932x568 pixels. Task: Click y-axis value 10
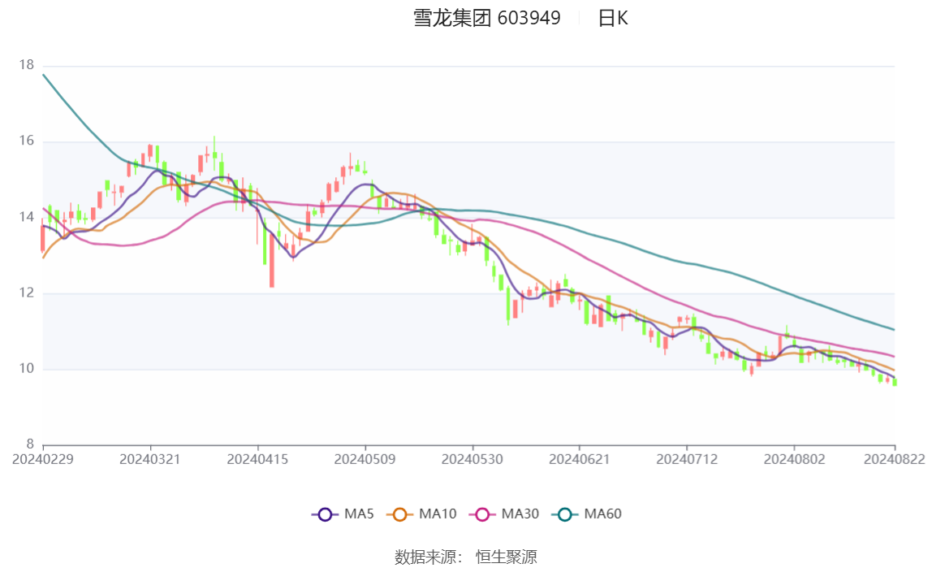[x=27, y=368]
